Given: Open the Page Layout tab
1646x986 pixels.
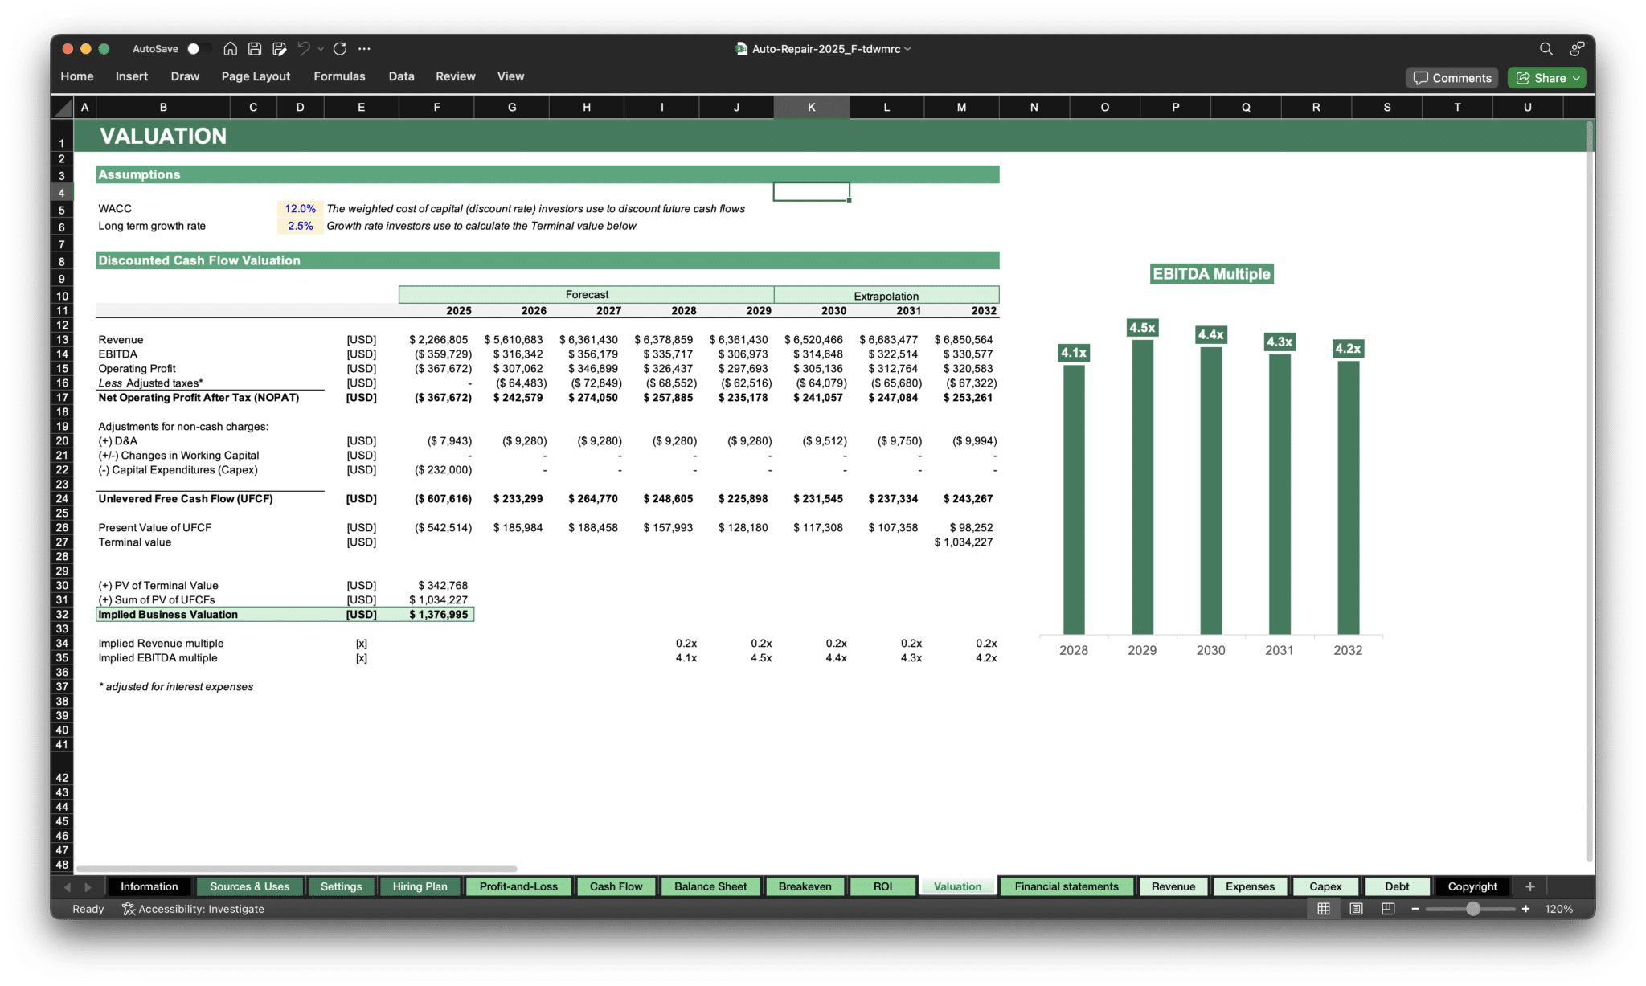Looking at the screenshot, I should pos(256,76).
